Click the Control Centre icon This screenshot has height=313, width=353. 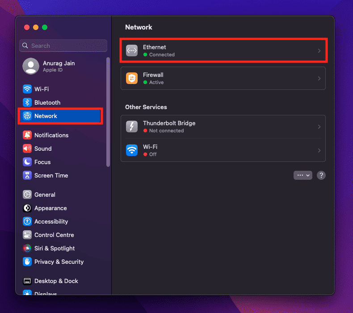pyautogui.click(x=27, y=235)
